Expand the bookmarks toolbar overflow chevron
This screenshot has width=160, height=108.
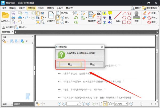(x=27, y=41)
